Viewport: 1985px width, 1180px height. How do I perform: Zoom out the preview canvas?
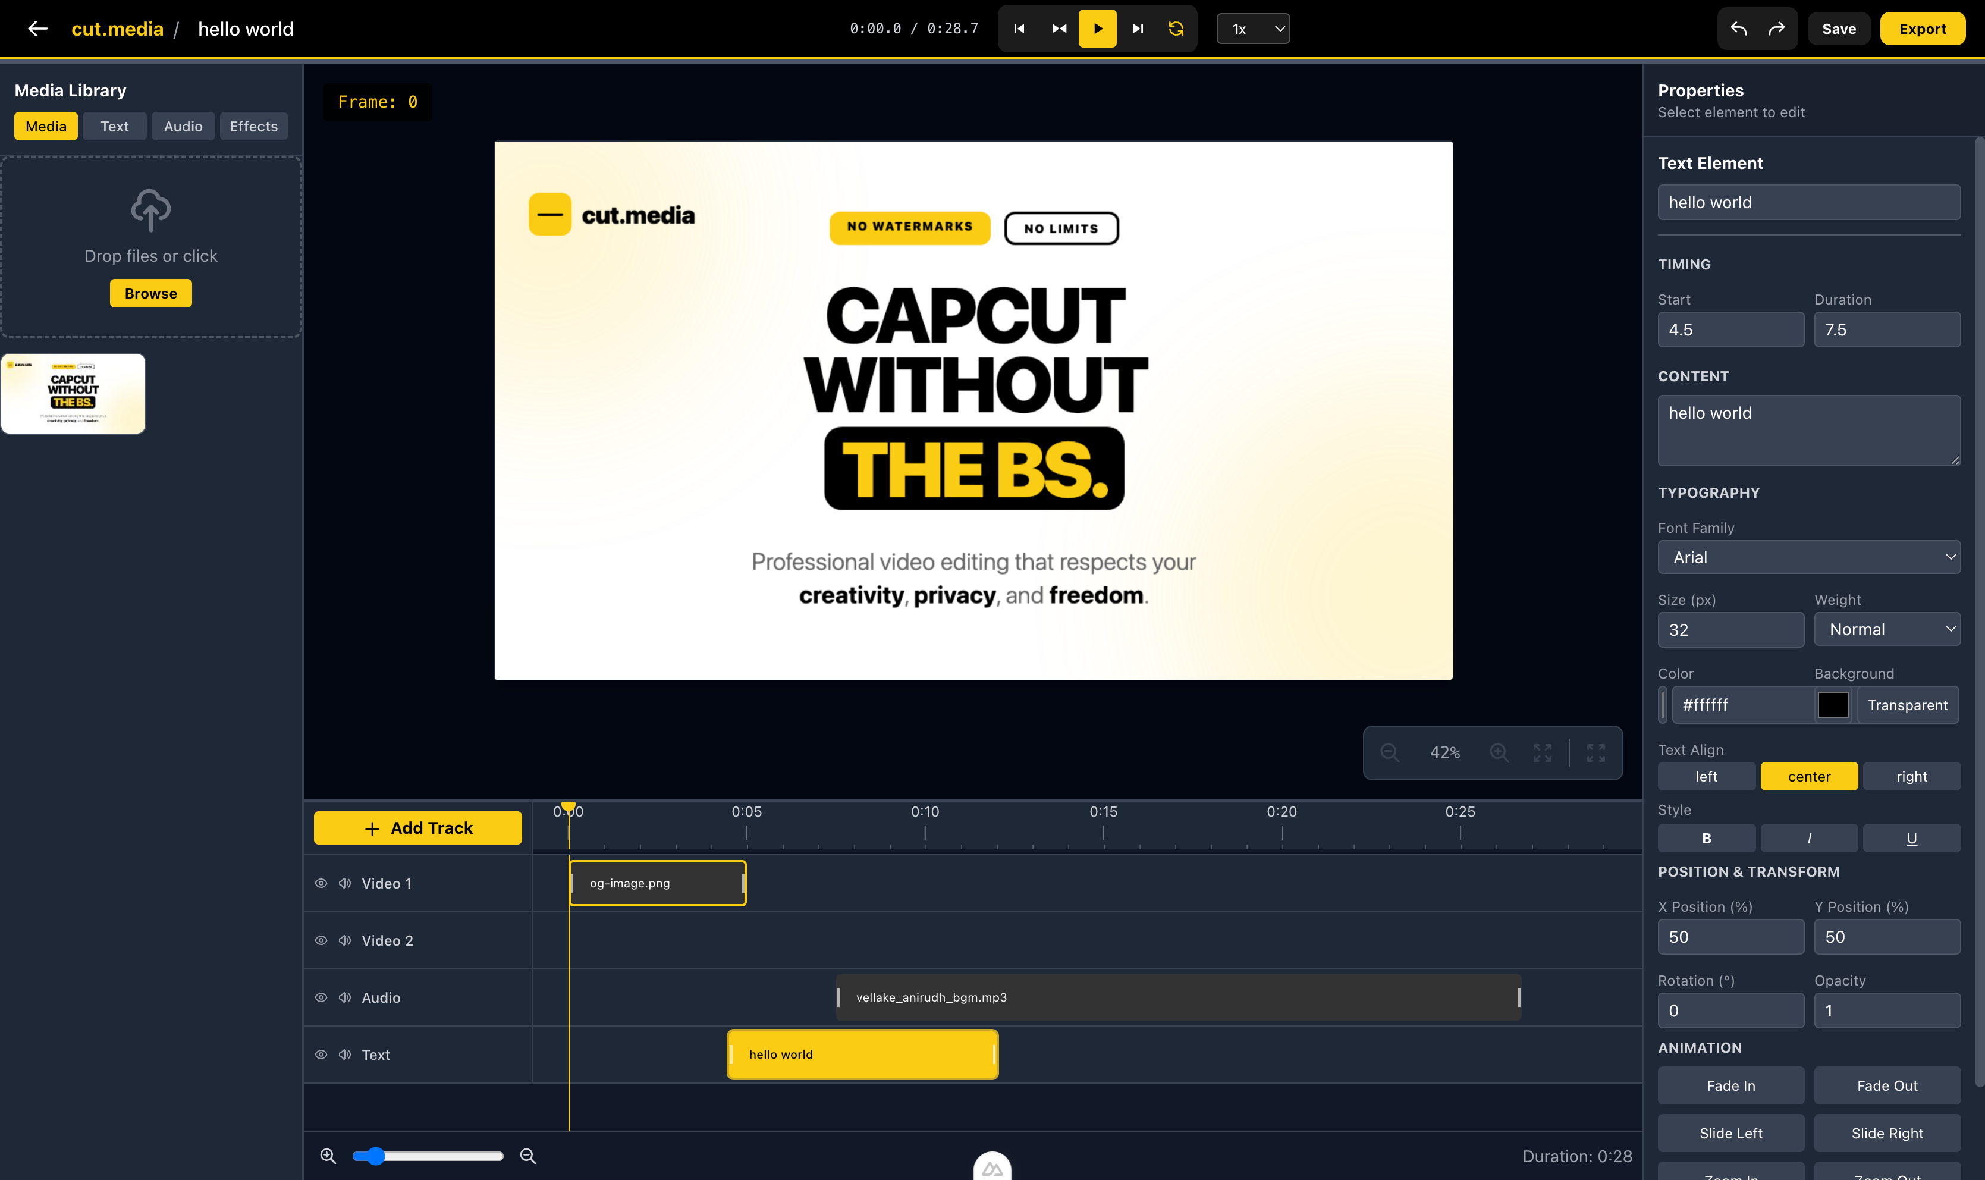(1389, 752)
